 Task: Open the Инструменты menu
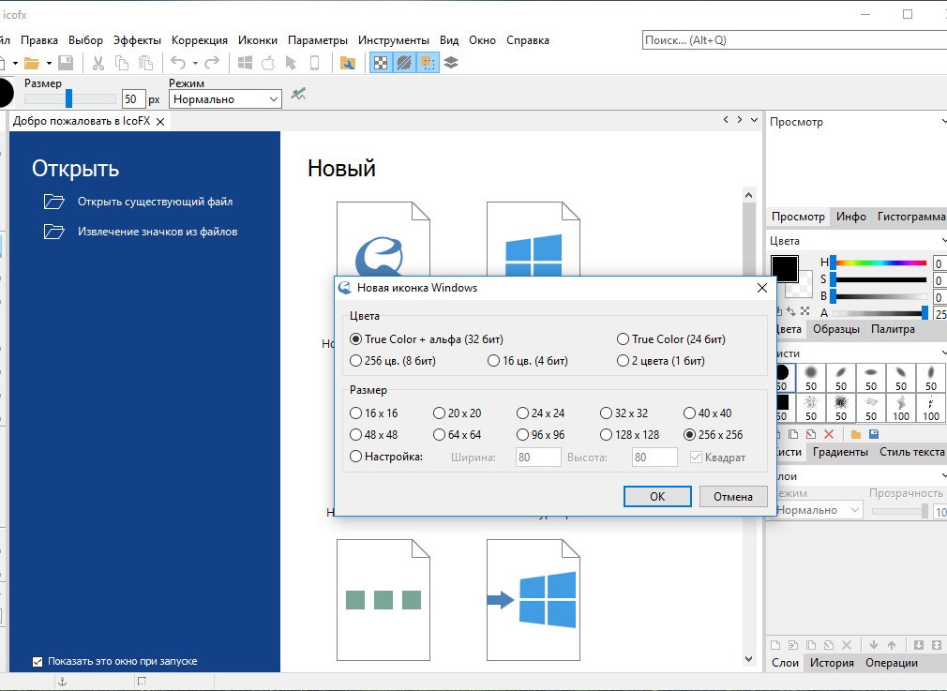(394, 40)
